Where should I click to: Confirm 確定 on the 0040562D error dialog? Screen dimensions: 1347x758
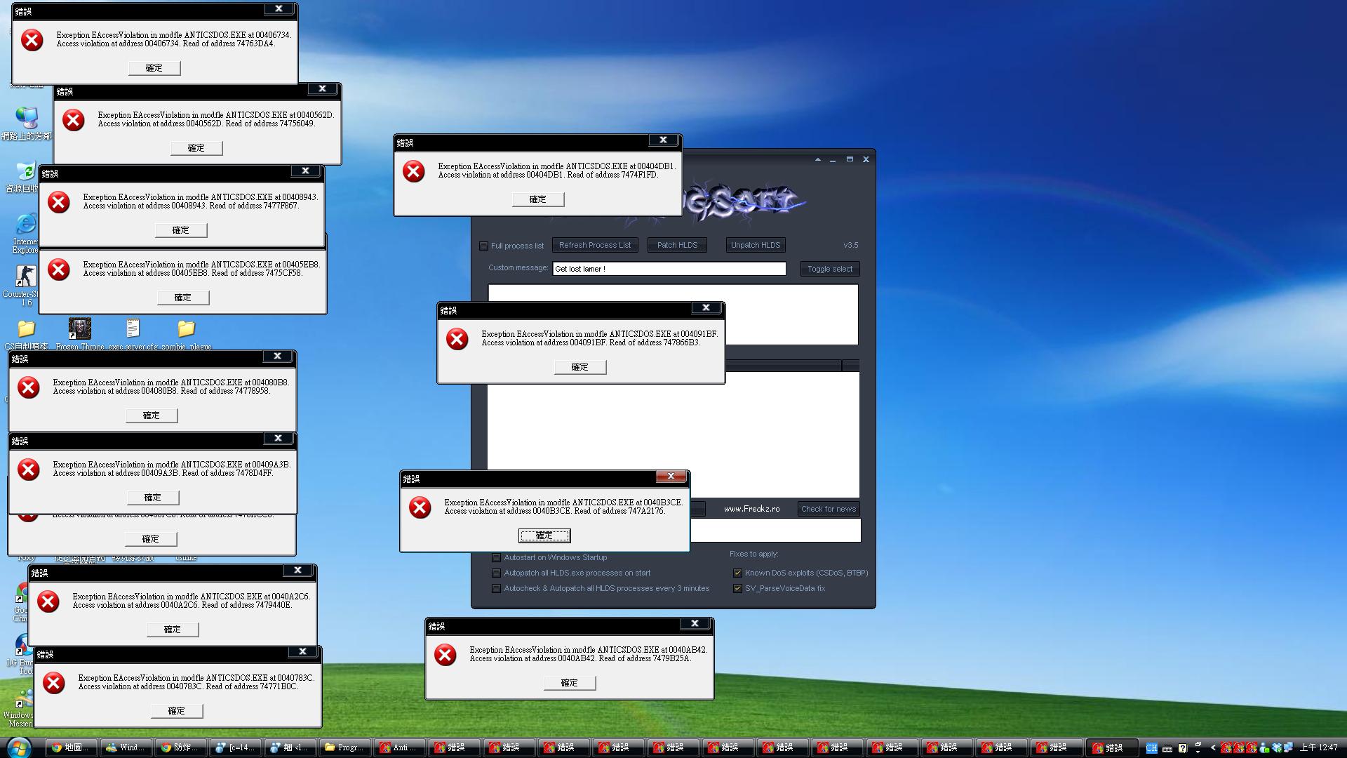[x=196, y=148]
